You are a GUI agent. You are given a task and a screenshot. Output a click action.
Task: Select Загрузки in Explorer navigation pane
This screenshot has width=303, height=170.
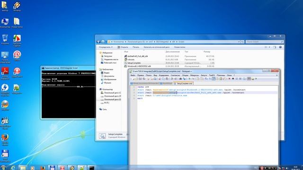tap(108, 56)
